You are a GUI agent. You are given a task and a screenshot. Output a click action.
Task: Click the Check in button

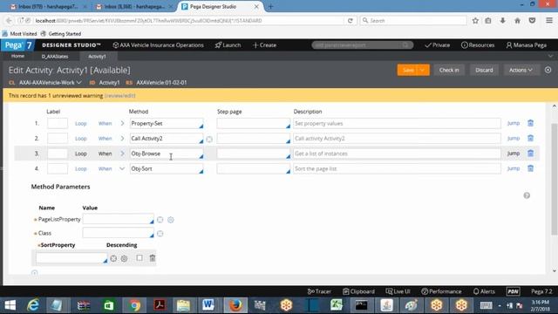(449, 70)
